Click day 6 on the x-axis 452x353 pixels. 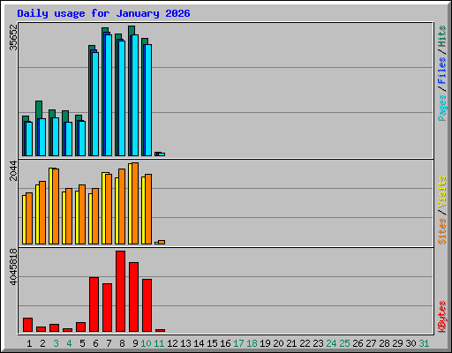[95, 343]
